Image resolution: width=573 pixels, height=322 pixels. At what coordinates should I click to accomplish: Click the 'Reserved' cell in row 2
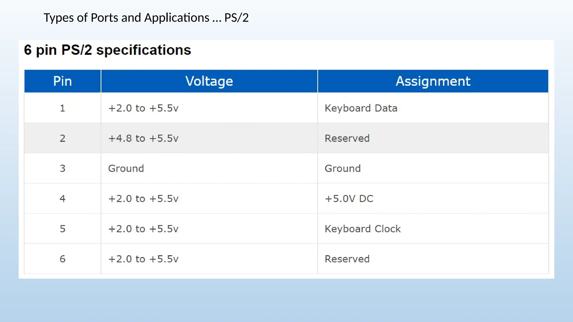pyautogui.click(x=347, y=138)
